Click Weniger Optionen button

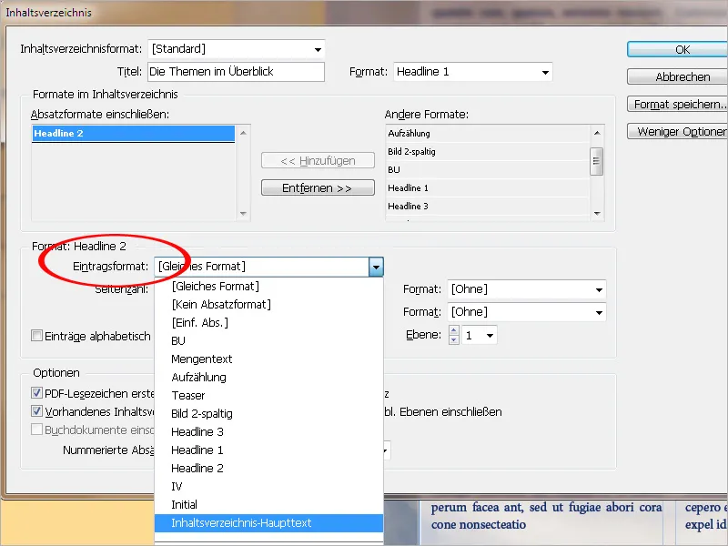(677, 131)
